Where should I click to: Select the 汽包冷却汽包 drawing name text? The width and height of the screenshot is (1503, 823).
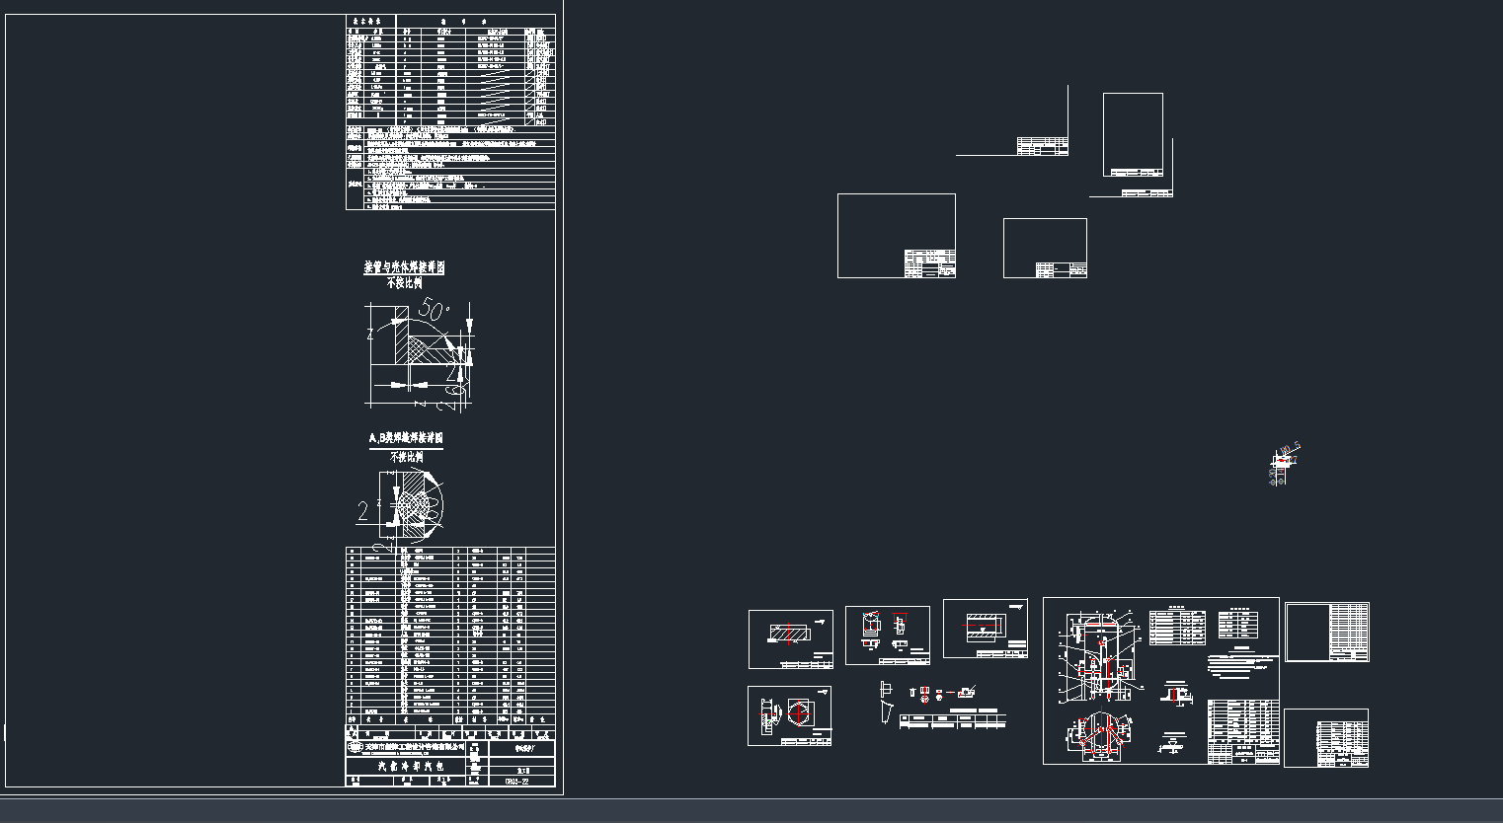[x=413, y=765]
